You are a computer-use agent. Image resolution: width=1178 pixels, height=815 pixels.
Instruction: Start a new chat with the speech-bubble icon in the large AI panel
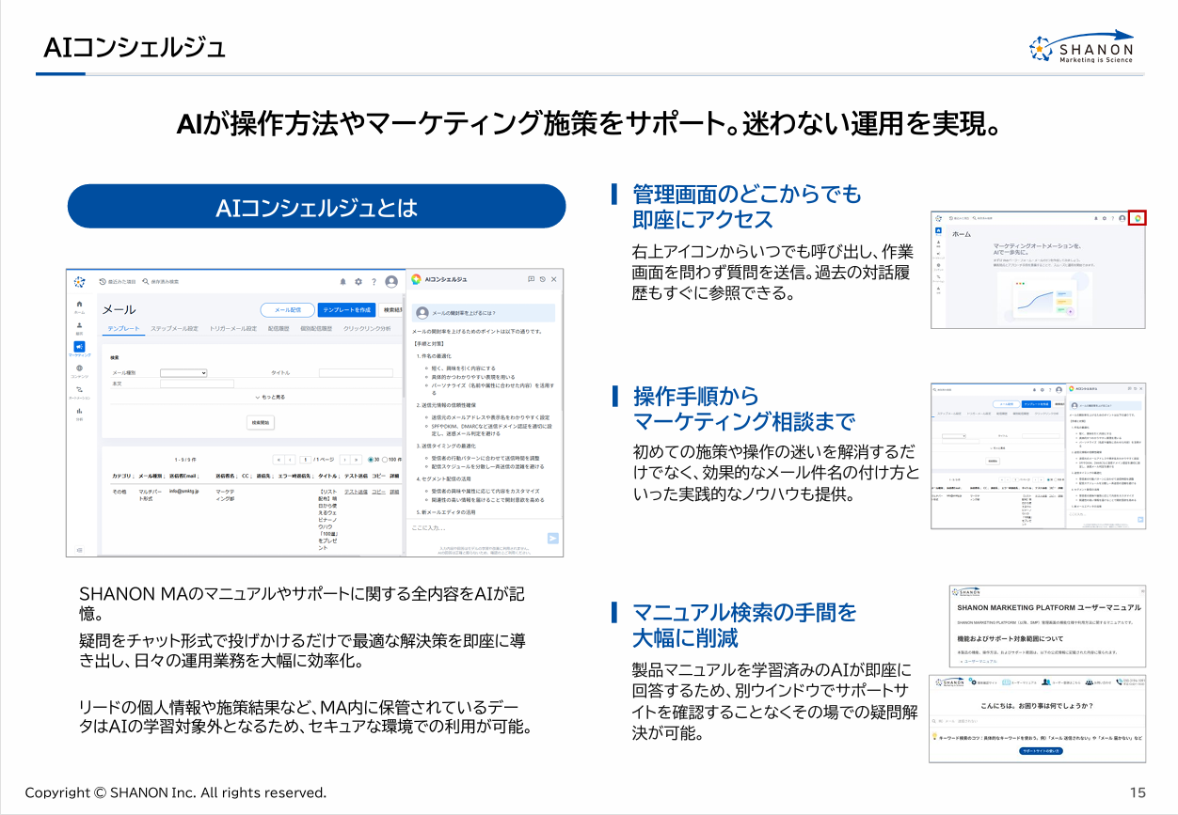pyautogui.click(x=532, y=279)
